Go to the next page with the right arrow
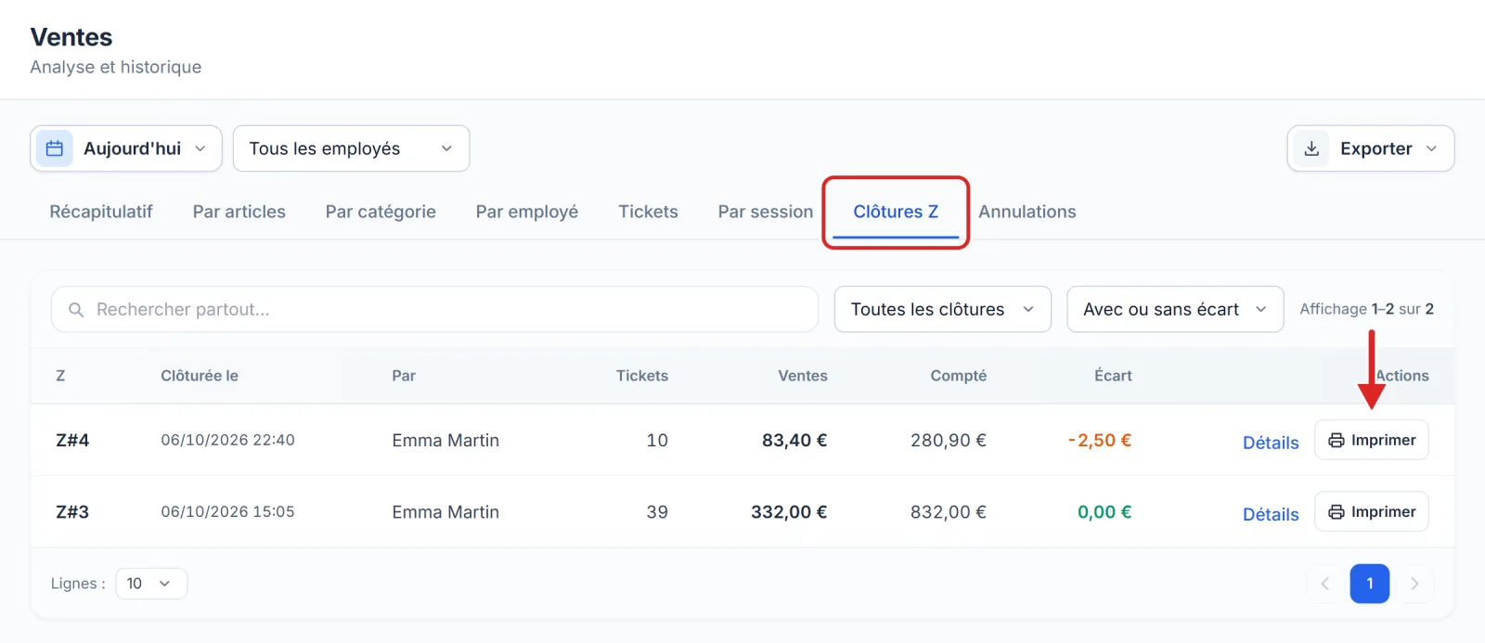Screen dimensions: 1485x643 1414,584
